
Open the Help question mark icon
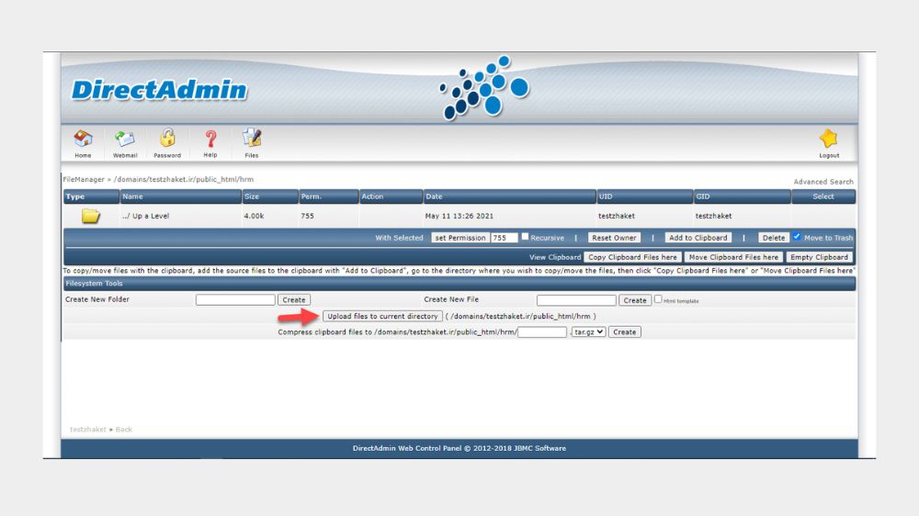[210, 139]
